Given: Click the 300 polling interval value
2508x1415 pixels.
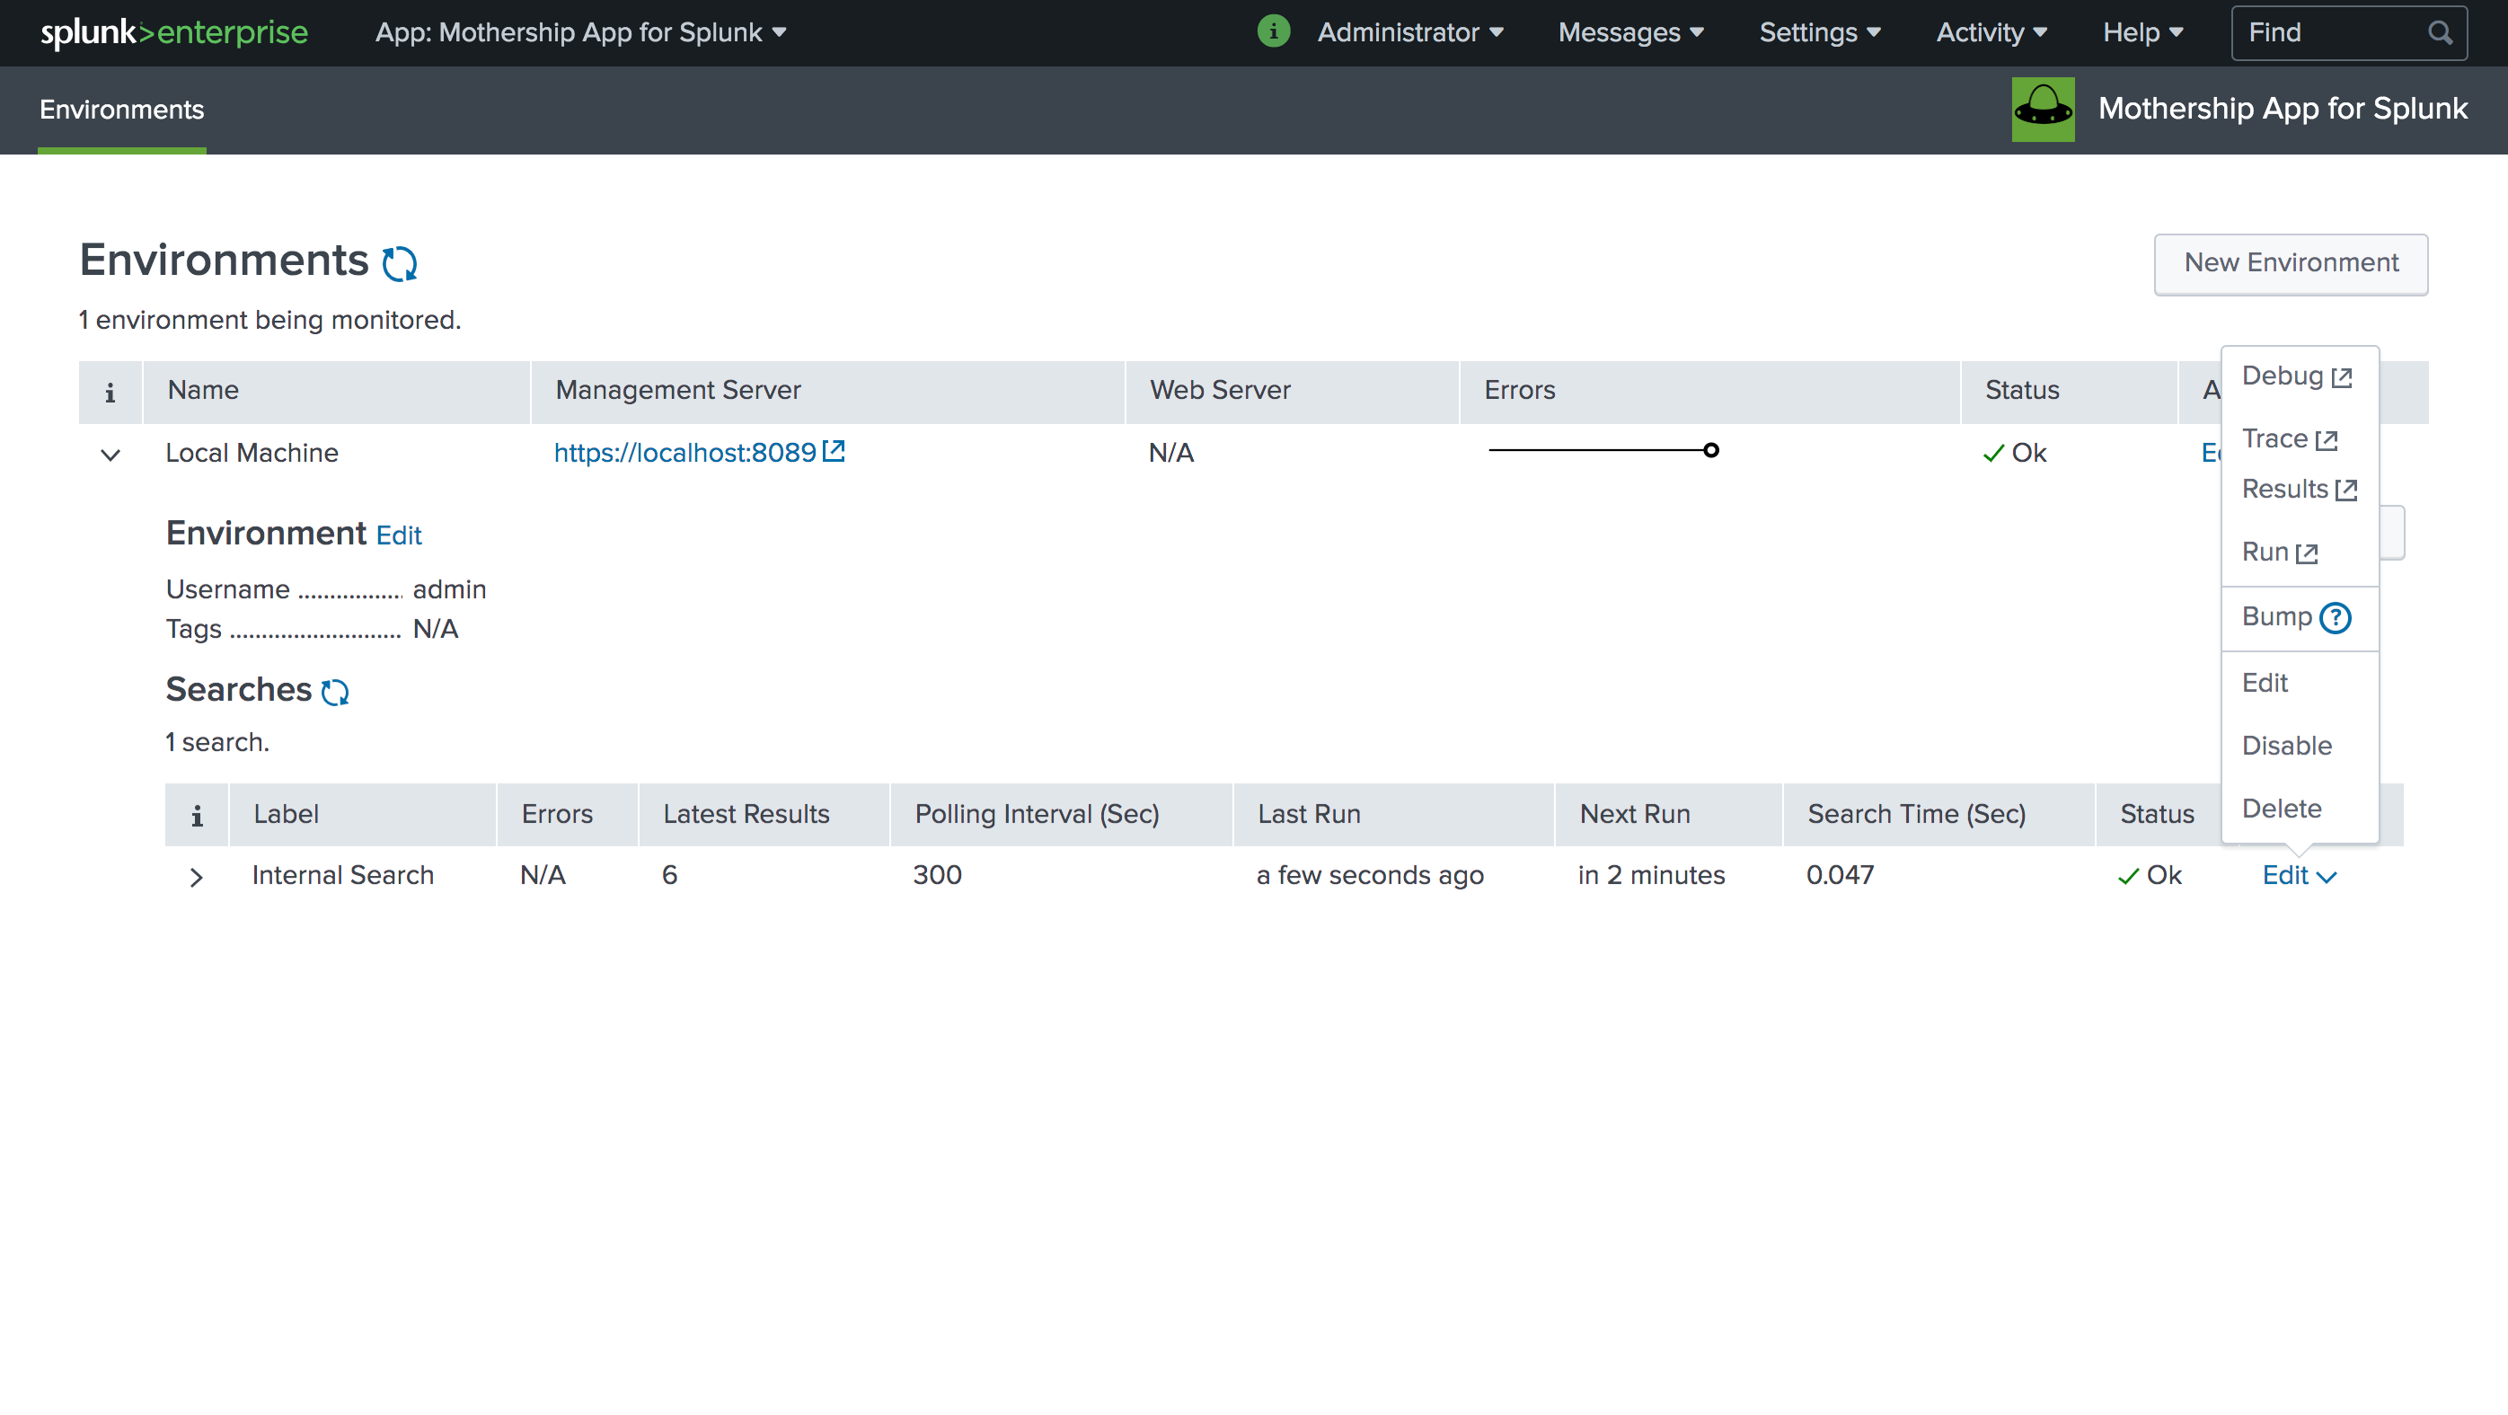Looking at the screenshot, I should [x=938, y=875].
